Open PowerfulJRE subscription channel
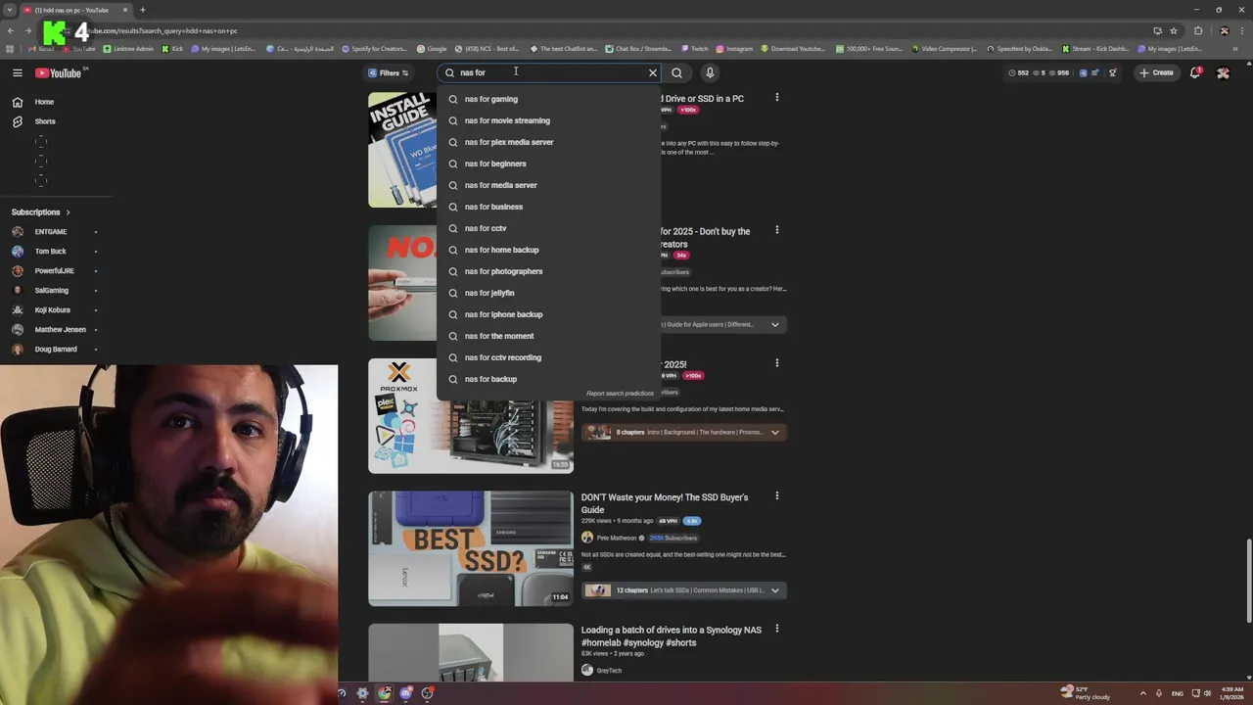1253x705 pixels. point(55,271)
